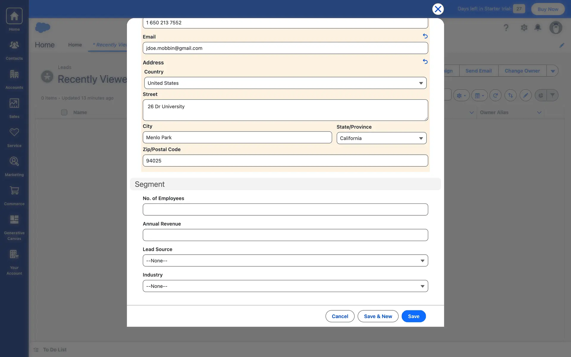571x357 pixels.
Task: Open the State/Province dropdown
Action: click(381, 138)
